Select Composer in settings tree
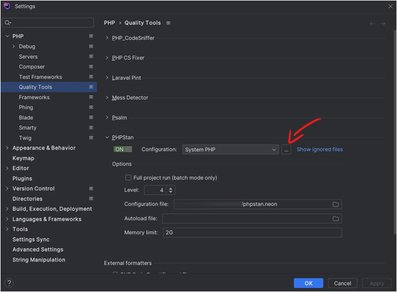397x292 pixels. (x=32, y=66)
